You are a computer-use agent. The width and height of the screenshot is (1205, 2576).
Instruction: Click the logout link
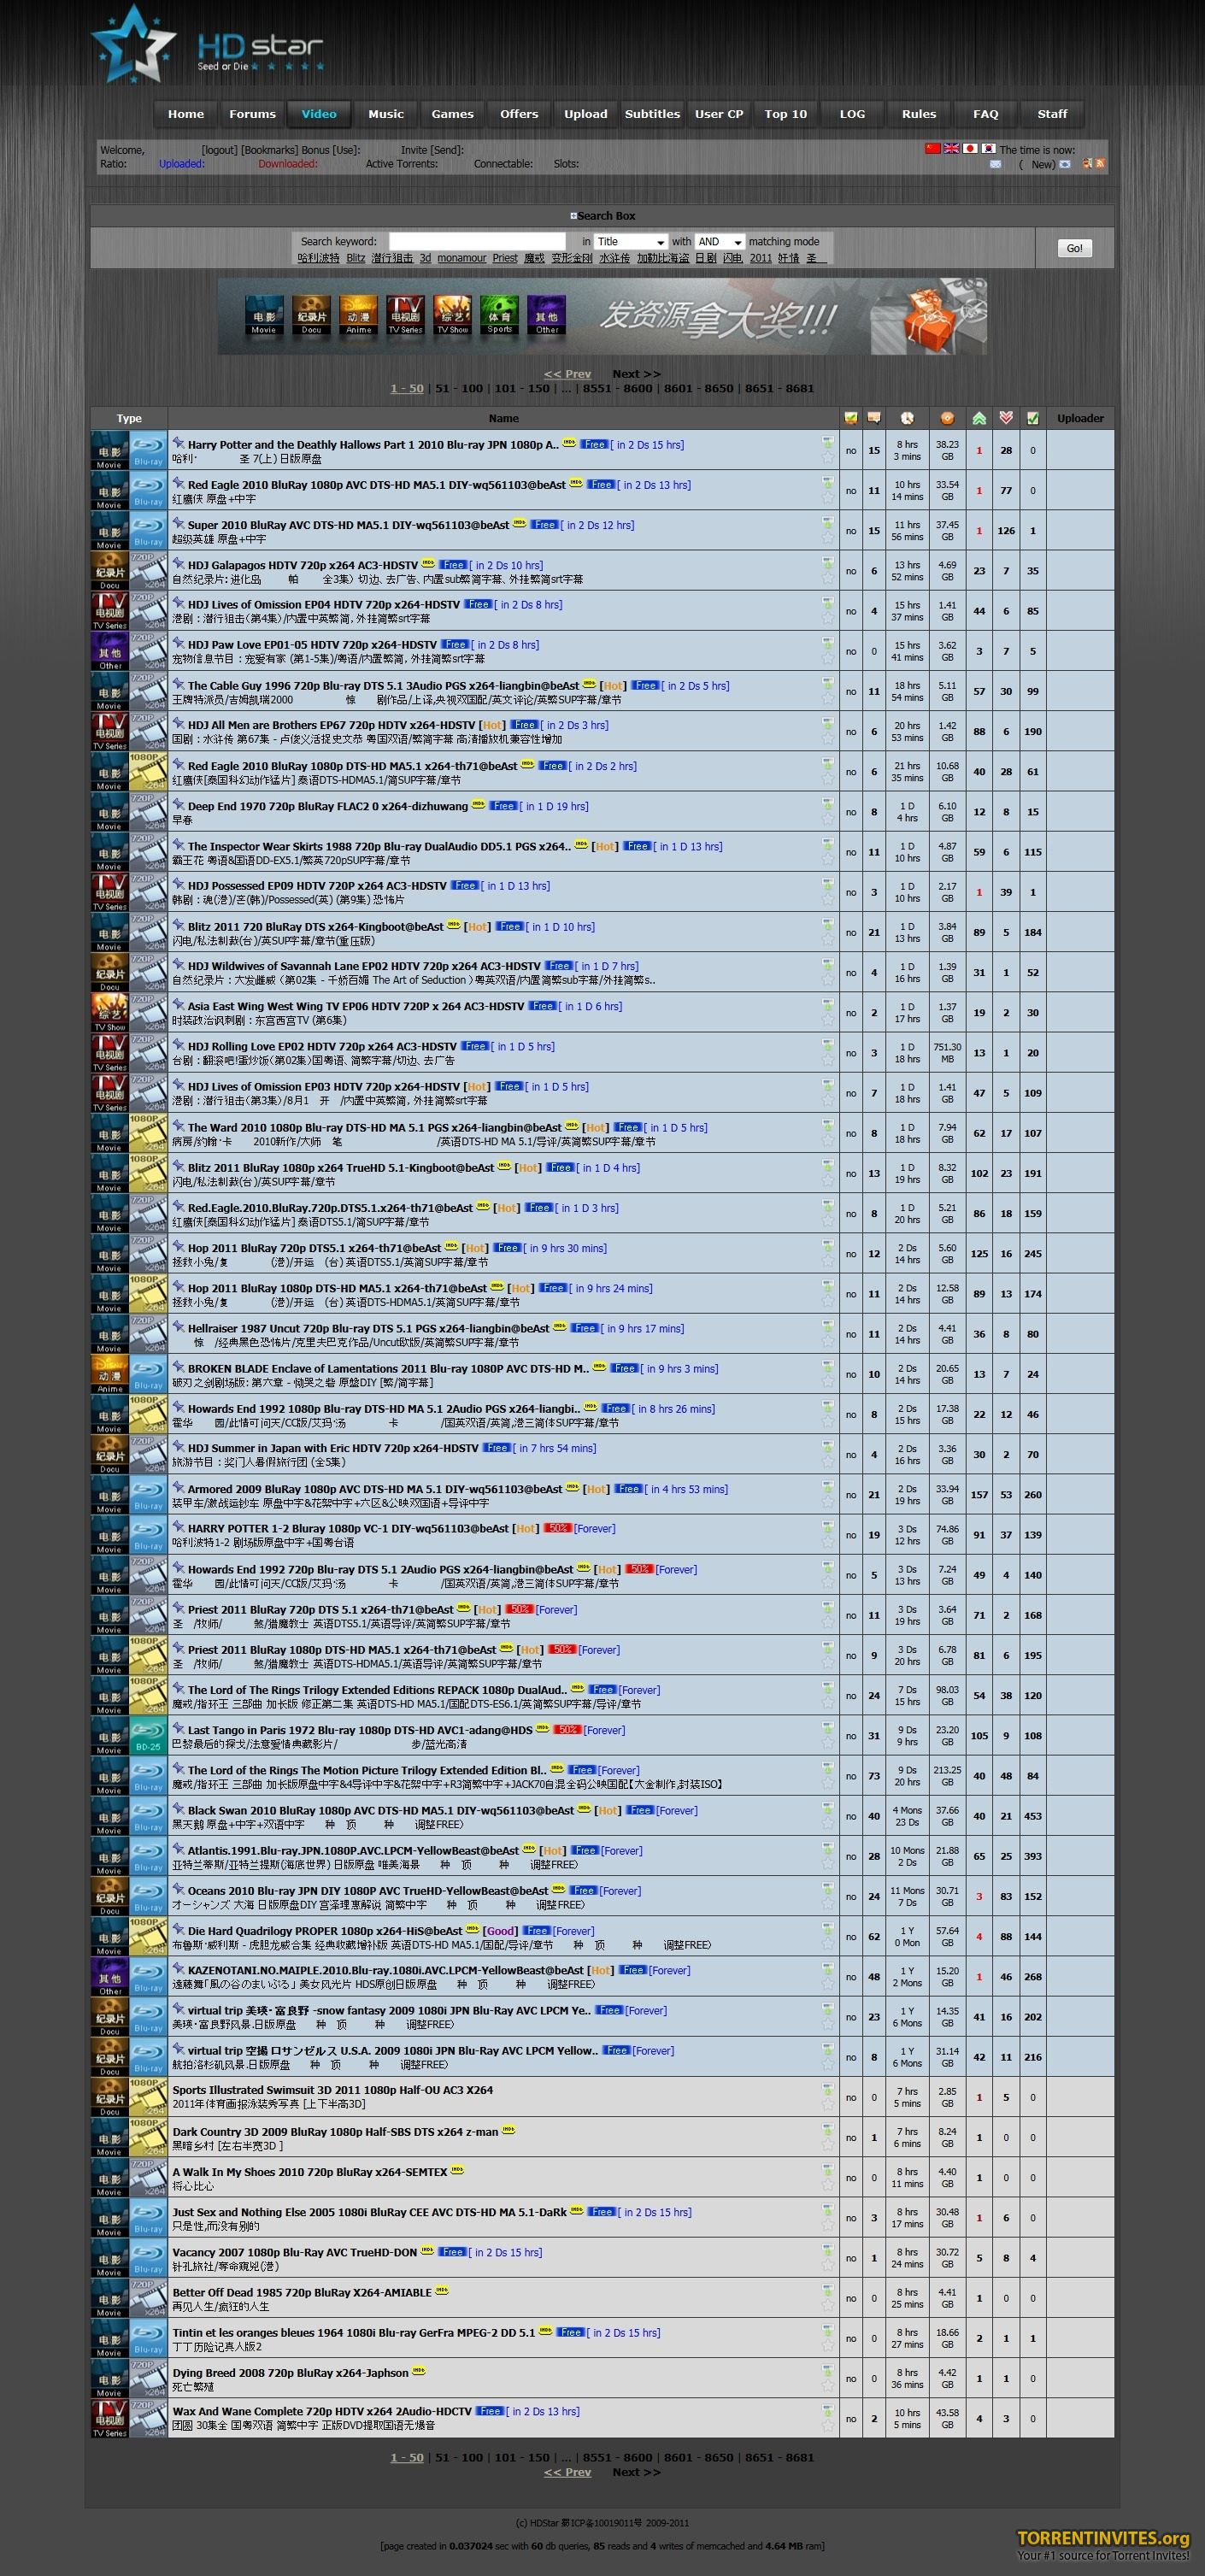[x=220, y=150]
